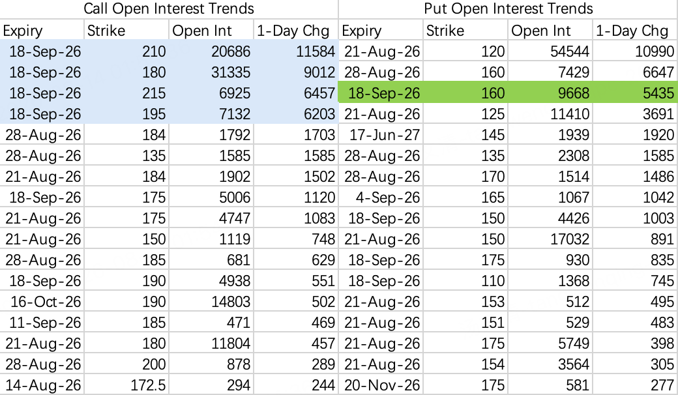Select the Put Open Interest Trends title cell
The height and width of the screenshot is (395, 678).
coord(508,9)
